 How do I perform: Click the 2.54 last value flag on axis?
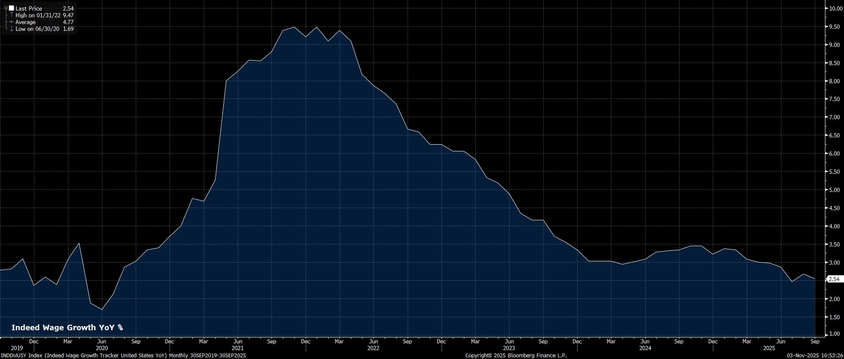(834, 279)
